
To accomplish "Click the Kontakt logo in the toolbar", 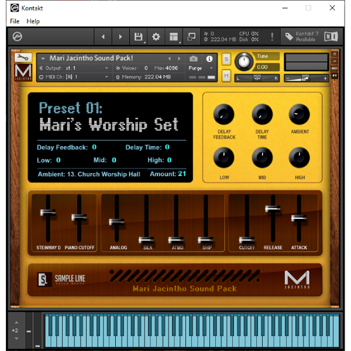I will (17, 36).
